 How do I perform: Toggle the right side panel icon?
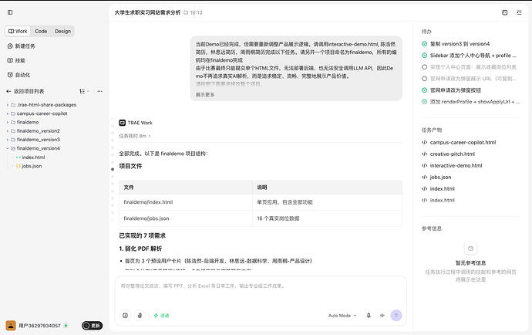tap(519, 12)
